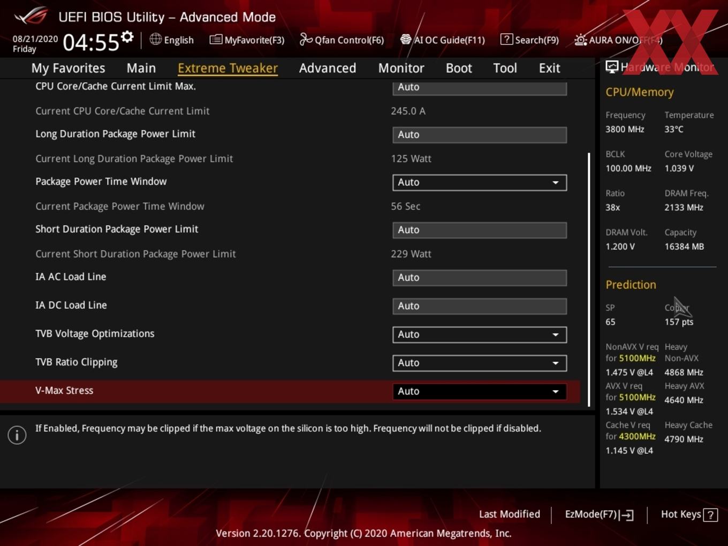This screenshot has height=546, width=728.
Task: Select IA AC Load Line label
Action: (x=71, y=277)
